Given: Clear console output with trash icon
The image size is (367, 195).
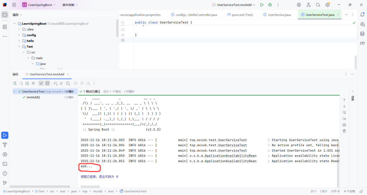Looking at the screenshot, I should 344,131.
